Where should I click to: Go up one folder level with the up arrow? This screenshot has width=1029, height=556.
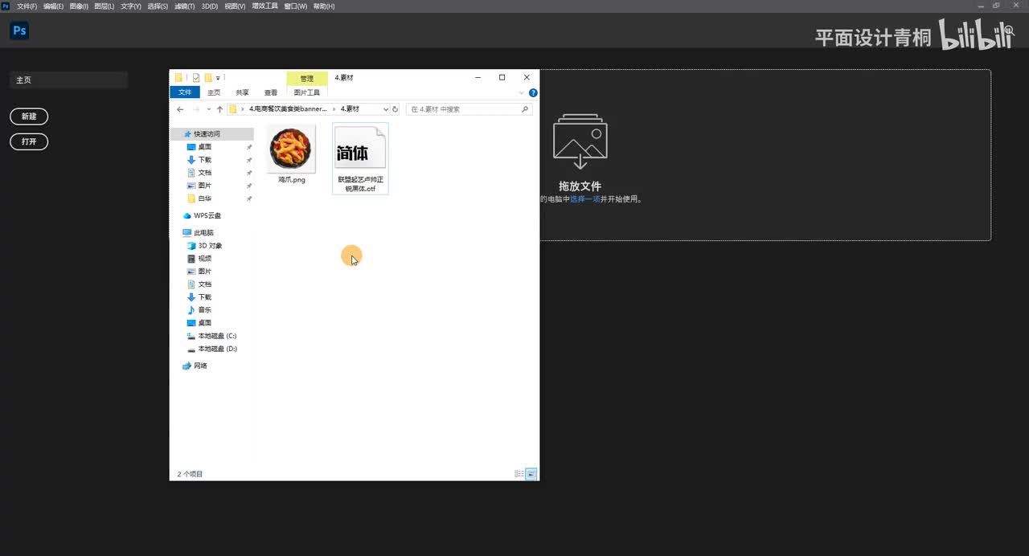[x=219, y=109]
